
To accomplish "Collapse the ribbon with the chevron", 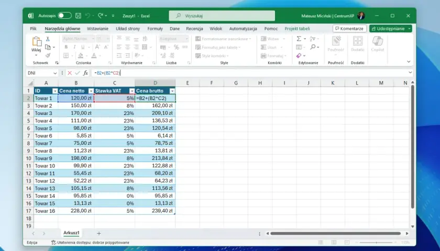I will click(409, 62).
